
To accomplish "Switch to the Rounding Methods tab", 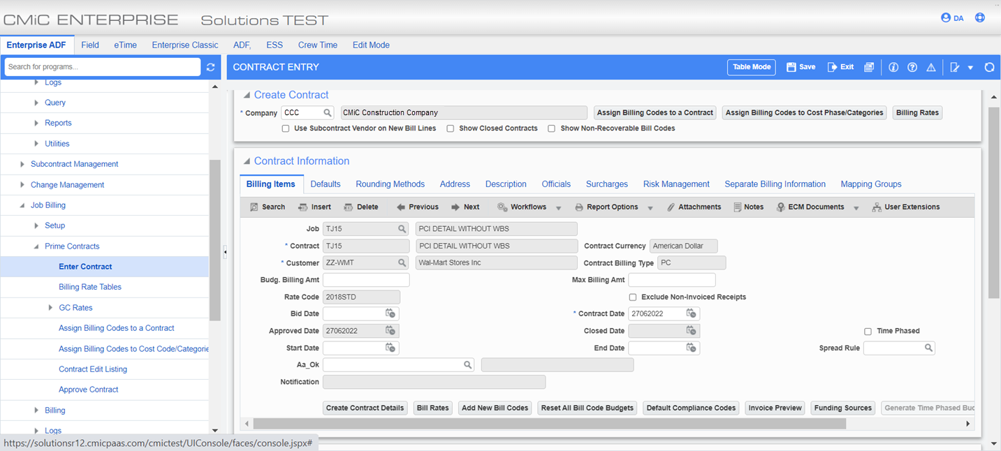I will pos(390,184).
